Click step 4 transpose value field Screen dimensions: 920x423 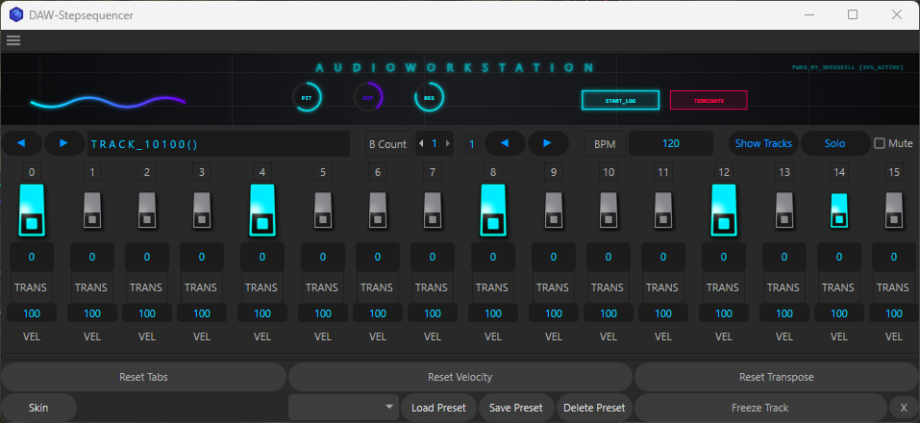click(262, 257)
